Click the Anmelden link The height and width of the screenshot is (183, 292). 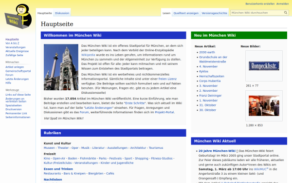(x=282, y=4)
